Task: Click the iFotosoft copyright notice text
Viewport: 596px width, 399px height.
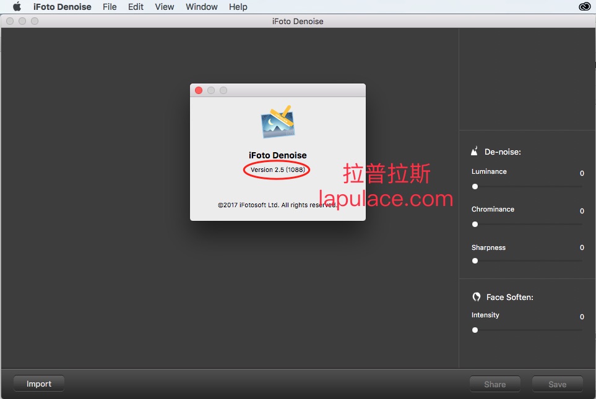Action: pos(277,205)
